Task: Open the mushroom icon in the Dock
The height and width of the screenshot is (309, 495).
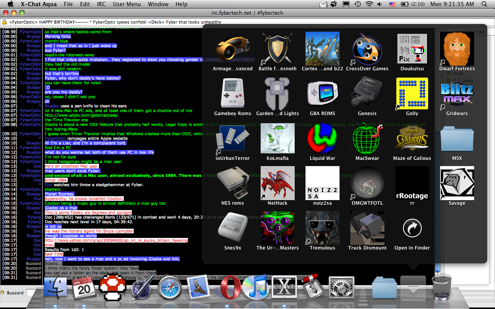Action: coord(113,288)
